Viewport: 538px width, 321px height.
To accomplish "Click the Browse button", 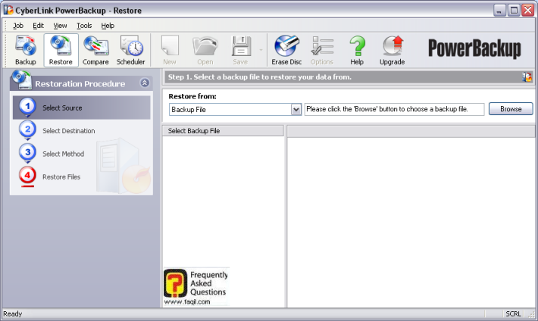I will tap(511, 109).
